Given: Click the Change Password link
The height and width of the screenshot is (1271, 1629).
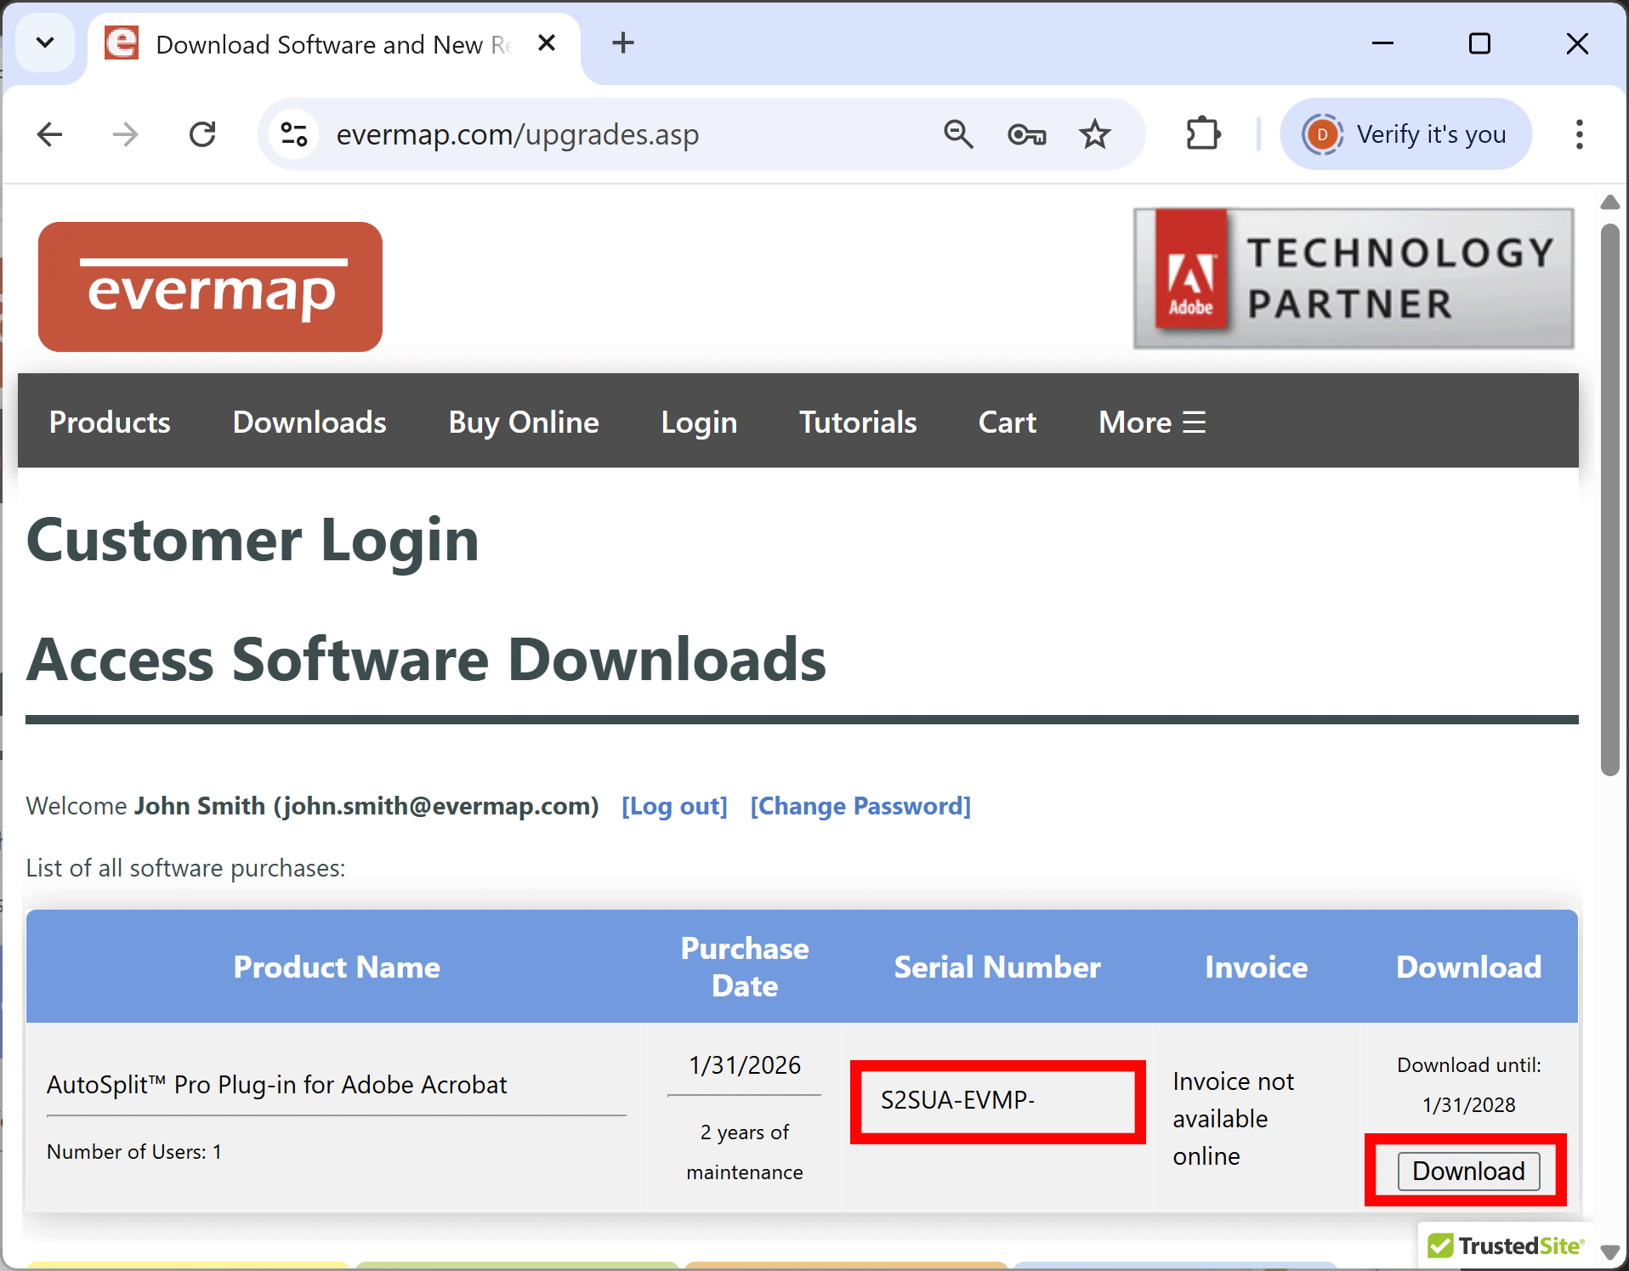Looking at the screenshot, I should 860,806.
